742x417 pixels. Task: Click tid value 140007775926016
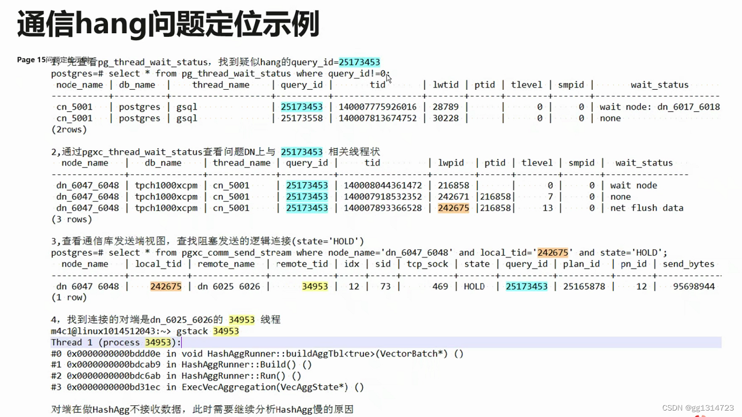(377, 107)
